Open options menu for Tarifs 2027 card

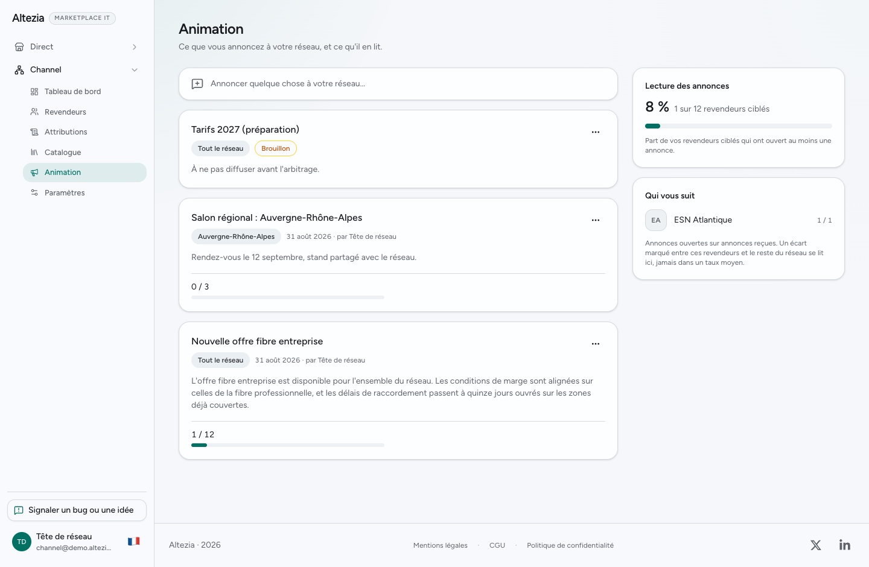pos(596,132)
